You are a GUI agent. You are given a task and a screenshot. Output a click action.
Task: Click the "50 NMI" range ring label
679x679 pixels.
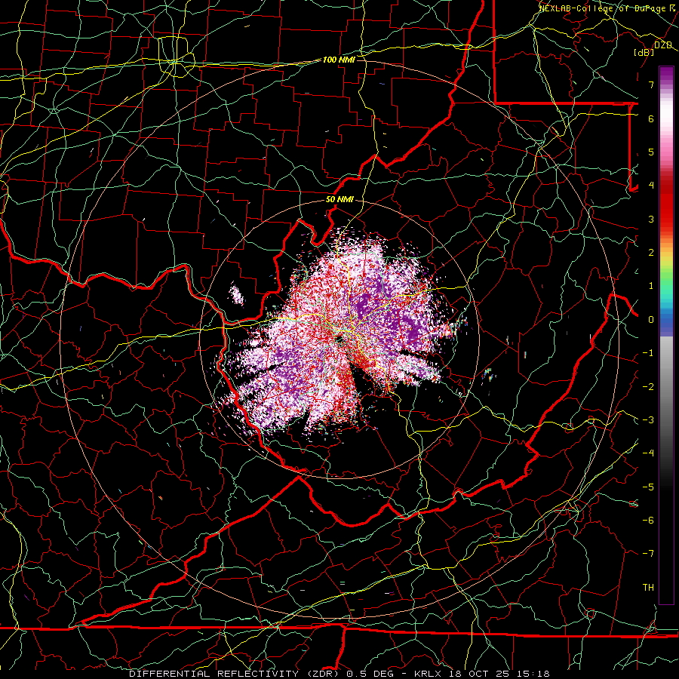339,200
